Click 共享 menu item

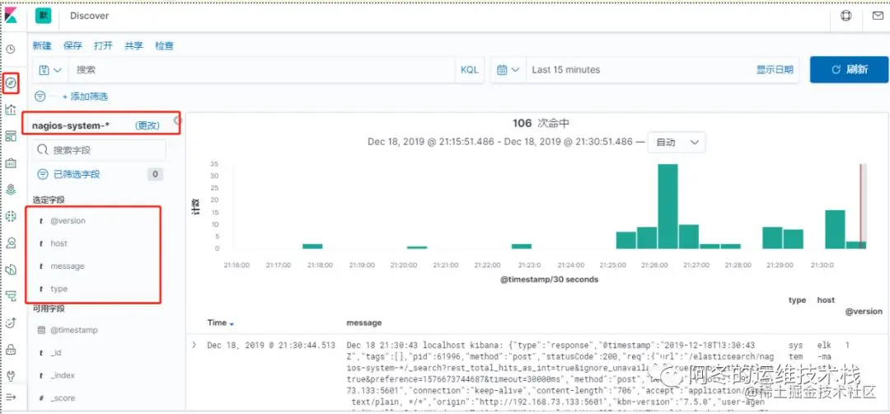[x=134, y=46]
